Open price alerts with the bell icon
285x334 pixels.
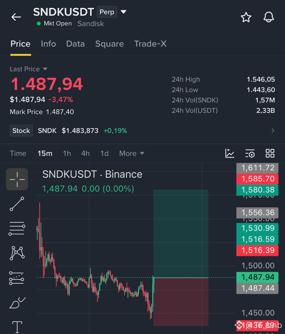pos(268,17)
